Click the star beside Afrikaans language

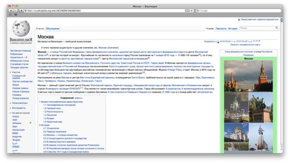[30, 123]
